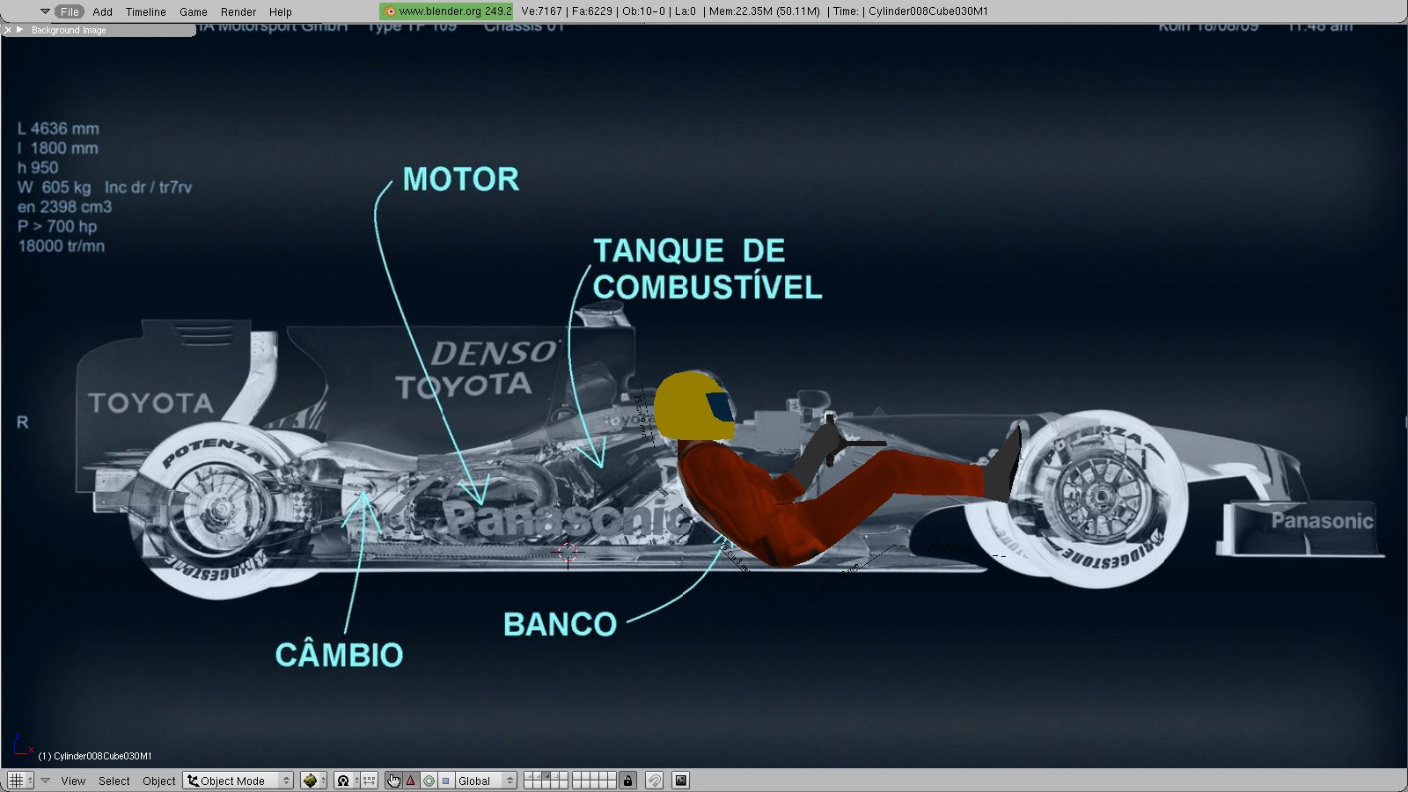Open the Select menu in 3D view header
This screenshot has height=792, width=1408.
click(x=114, y=781)
